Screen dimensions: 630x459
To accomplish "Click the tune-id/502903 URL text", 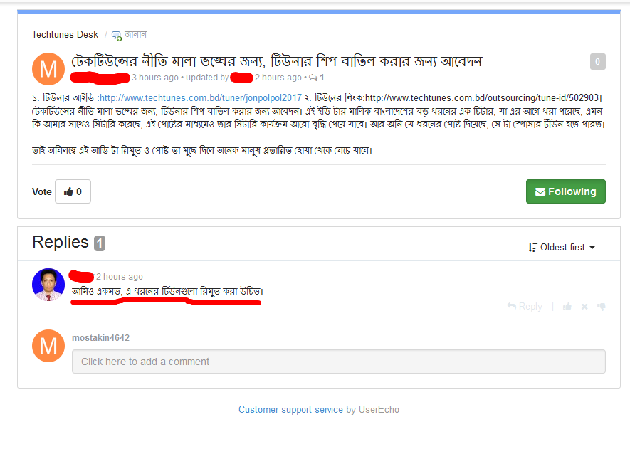I will click(x=482, y=97).
